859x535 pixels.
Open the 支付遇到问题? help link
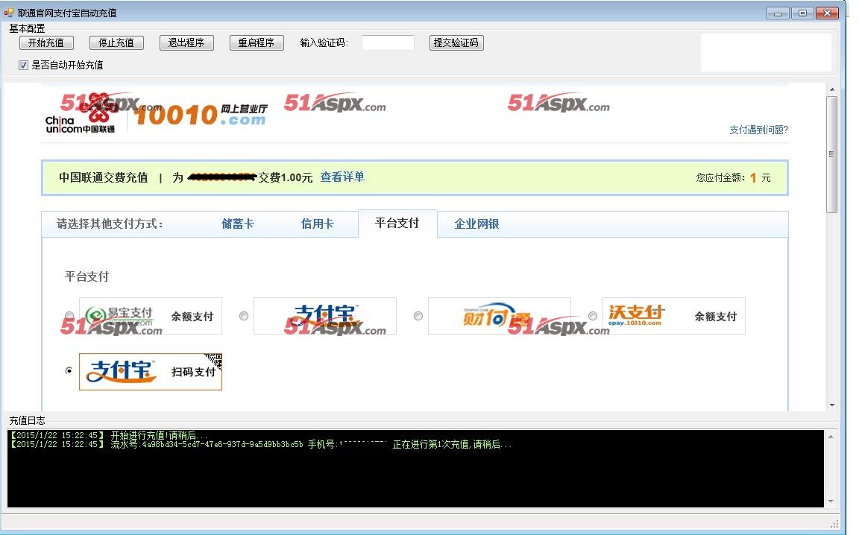coord(758,130)
